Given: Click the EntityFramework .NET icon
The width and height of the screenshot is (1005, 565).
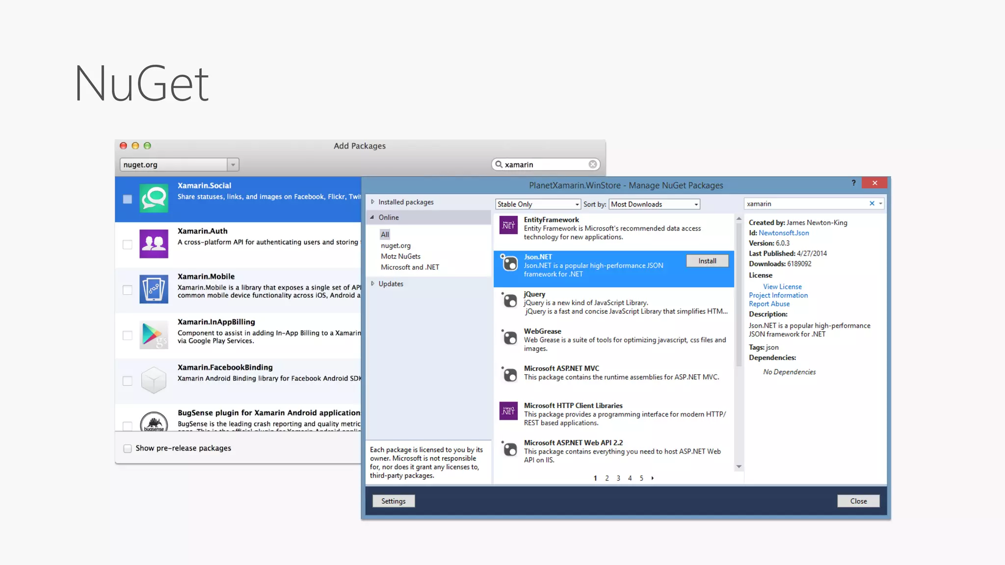Looking at the screenshot, I should click(508, 226).
